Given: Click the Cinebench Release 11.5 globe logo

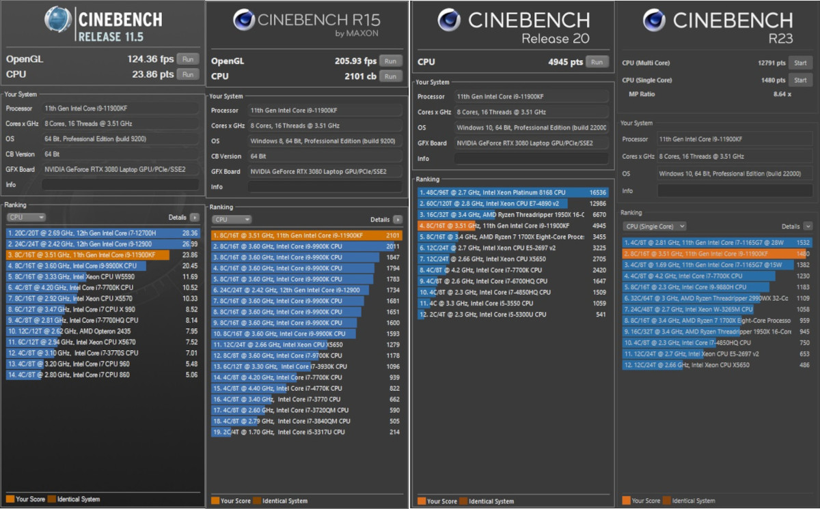Looking at the screenshot, I should point(58,19).
